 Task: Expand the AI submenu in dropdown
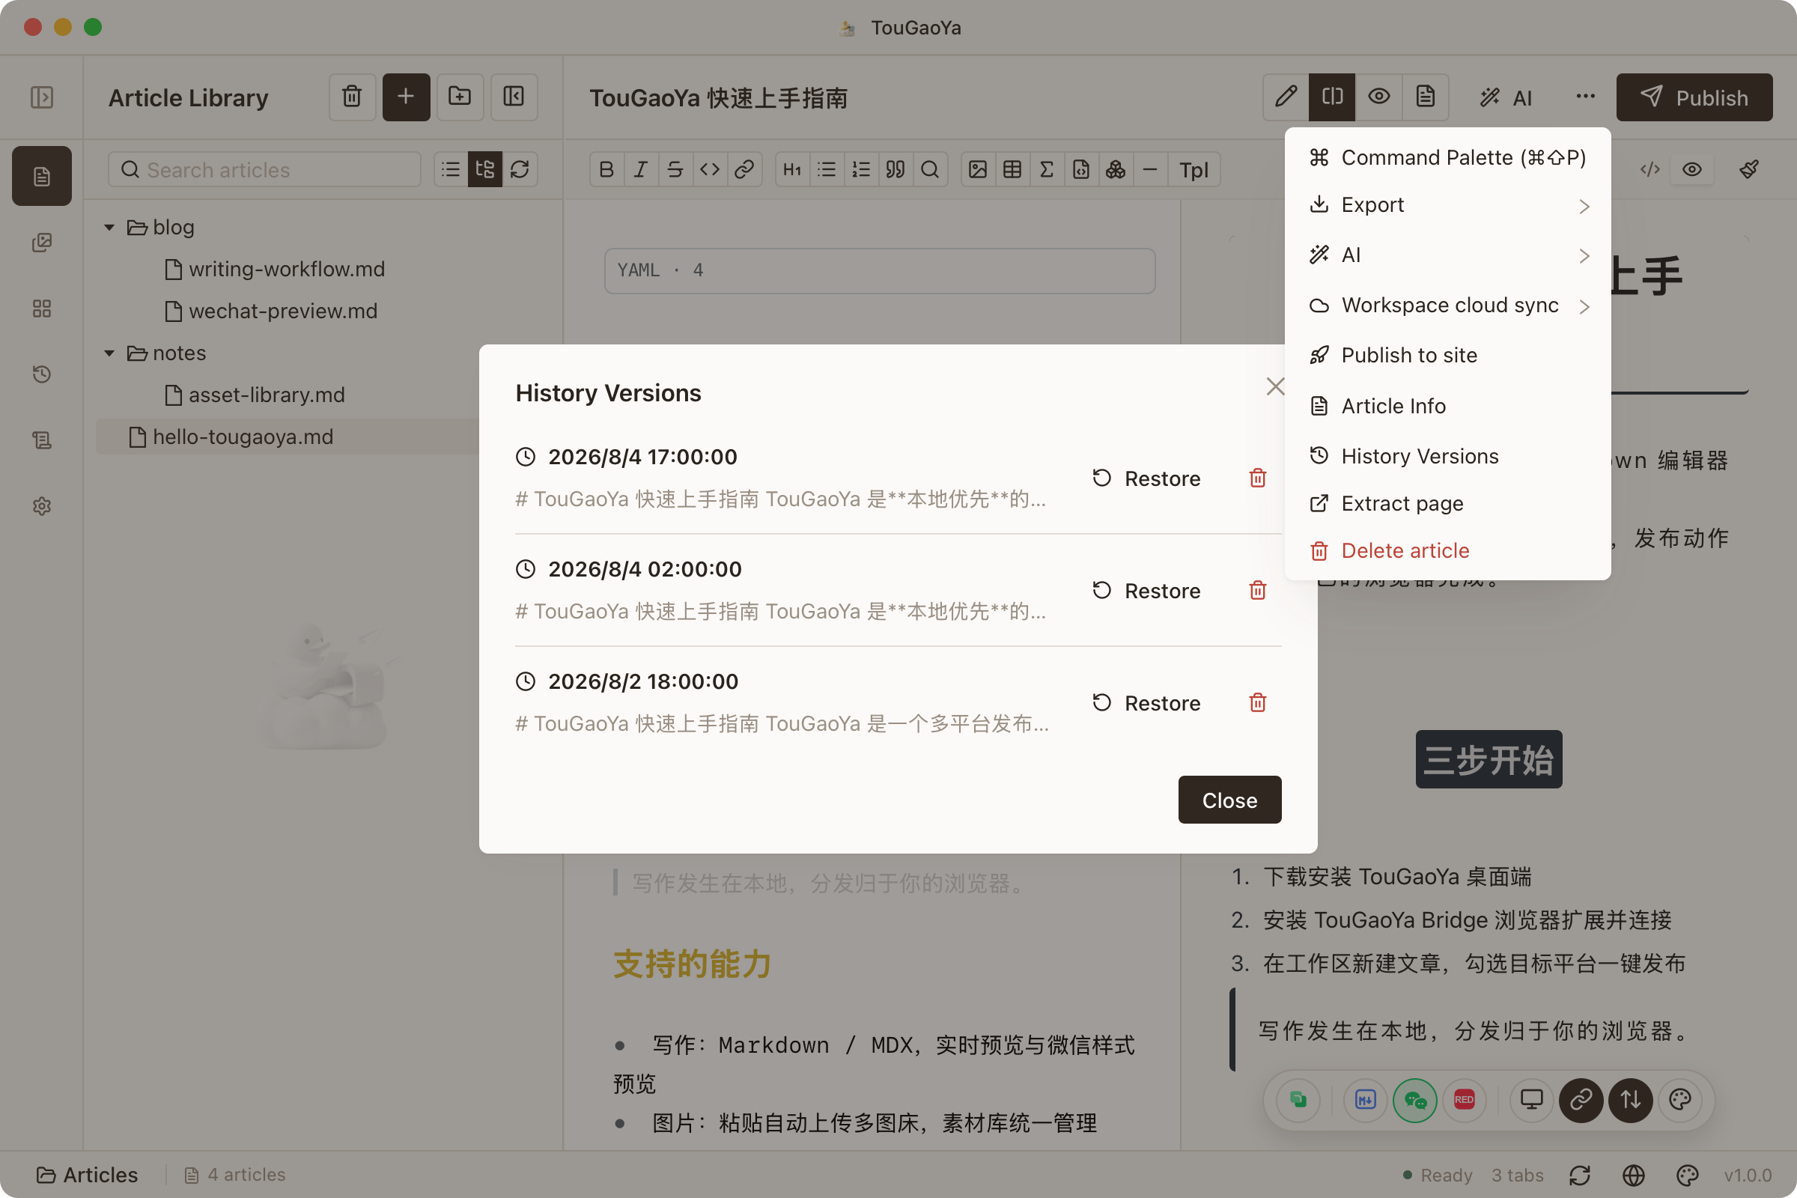tap(1448, 255)
